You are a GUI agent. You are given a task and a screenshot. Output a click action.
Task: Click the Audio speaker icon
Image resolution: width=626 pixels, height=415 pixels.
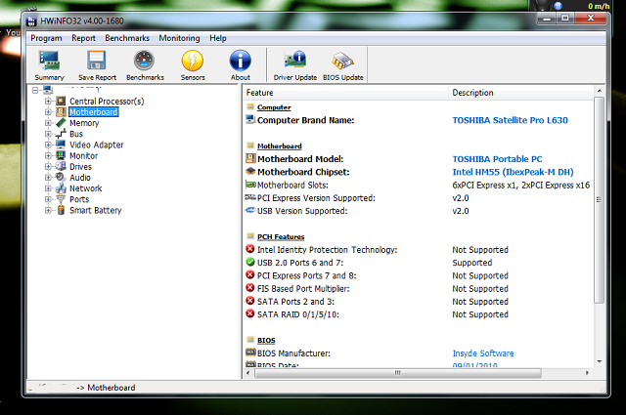click(61, 177)
